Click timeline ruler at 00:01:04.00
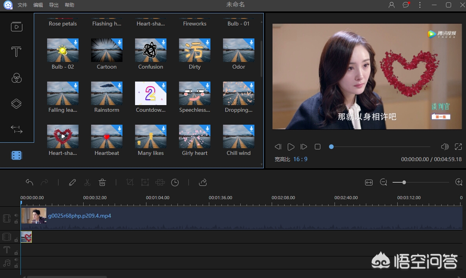The image size is (466, 278). click(x=157, y=198)
